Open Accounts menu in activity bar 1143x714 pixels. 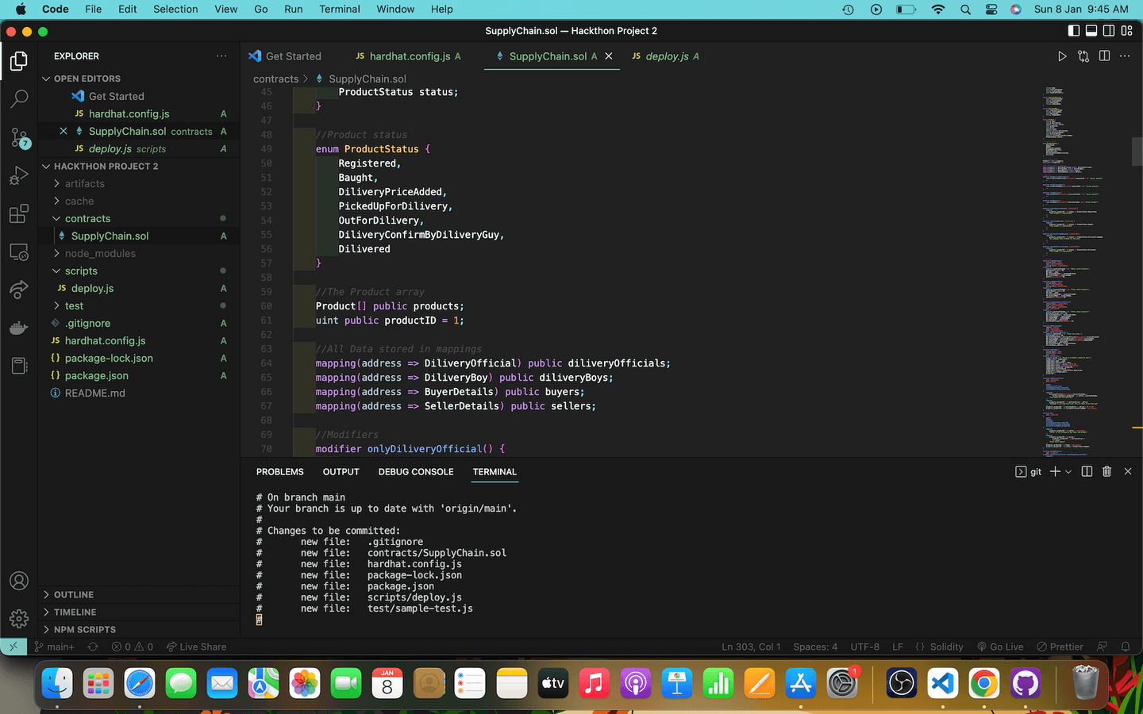[x=19, y=581]
